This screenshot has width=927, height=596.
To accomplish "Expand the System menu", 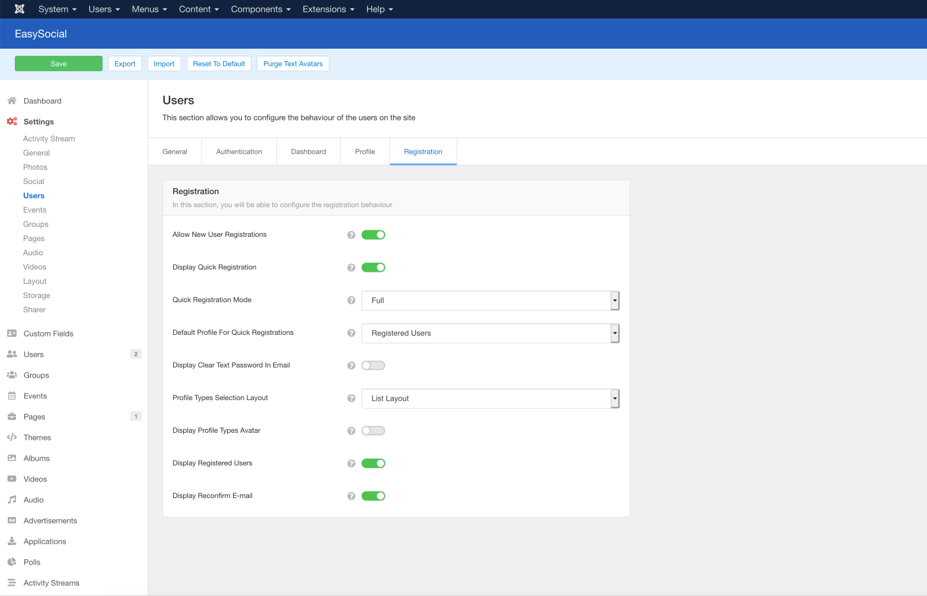I will tap(58, 9).
